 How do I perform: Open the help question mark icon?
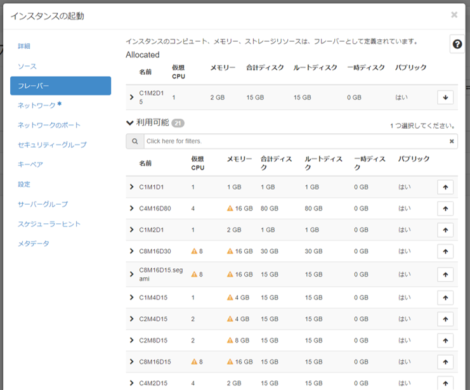[457, 44]
